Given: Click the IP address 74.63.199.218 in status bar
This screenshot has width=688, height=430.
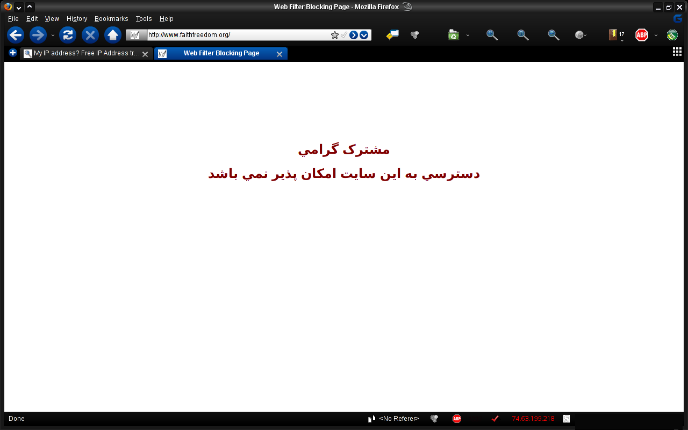Looking at the screenshot, I should (533, 419).
